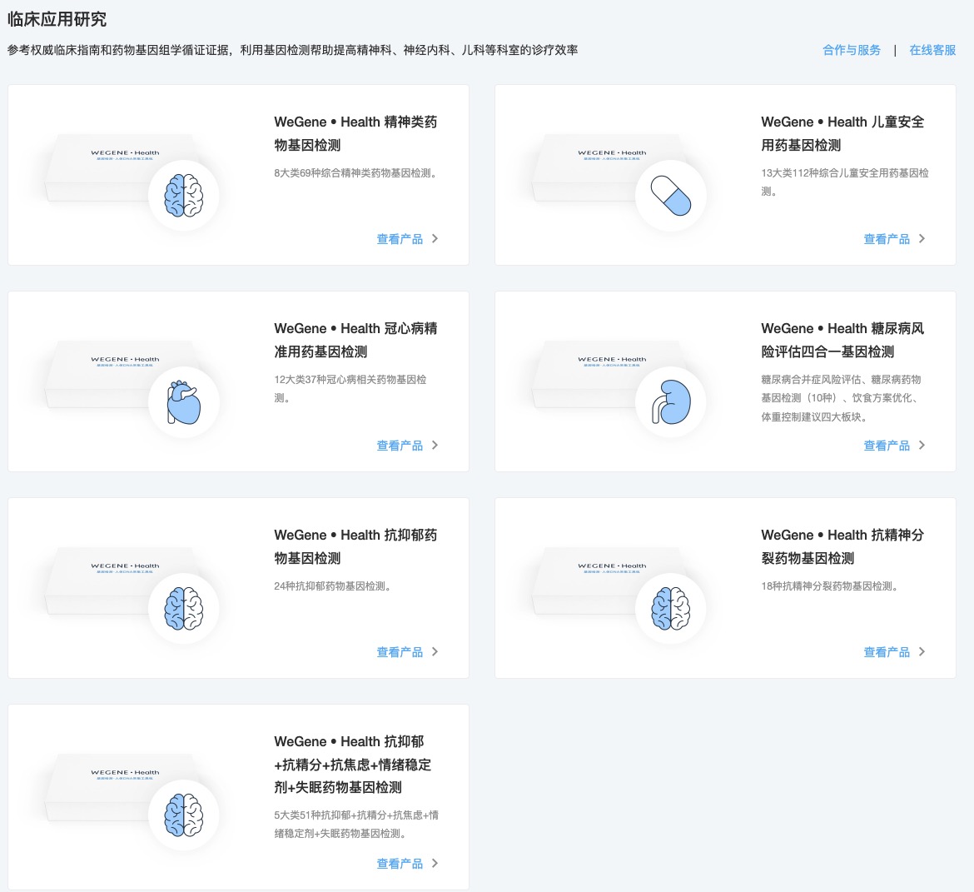Image resolution: width=974 pixels, height=892 pixels.
Task: Select title 'WeGene • Health 抗抑郁+抗精分+抗焦虑+情绪稳定剂+失眠药物基因检测'
Action: click(x=353, y=765)
